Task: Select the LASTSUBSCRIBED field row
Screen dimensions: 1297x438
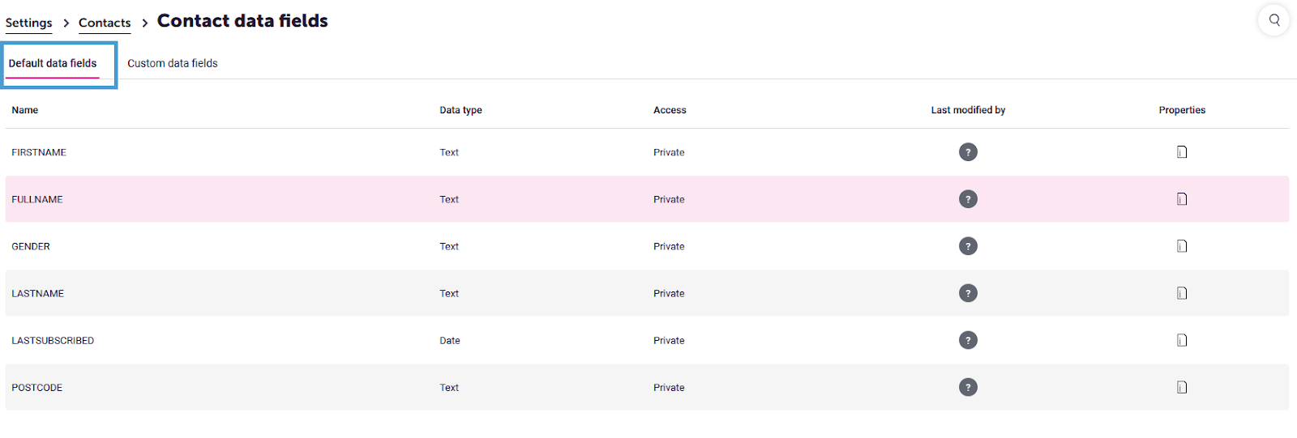Action: pos(647,340)
